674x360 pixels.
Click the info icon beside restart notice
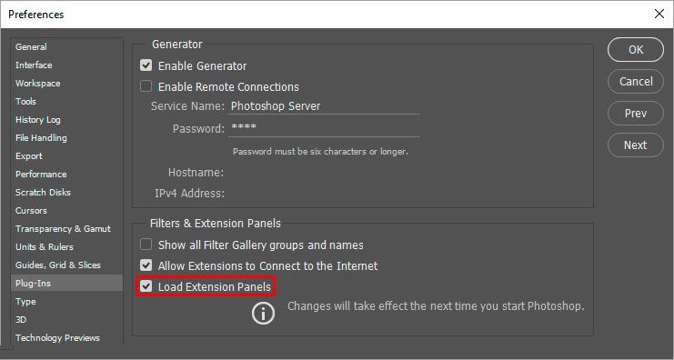click(x=263, y=313)
